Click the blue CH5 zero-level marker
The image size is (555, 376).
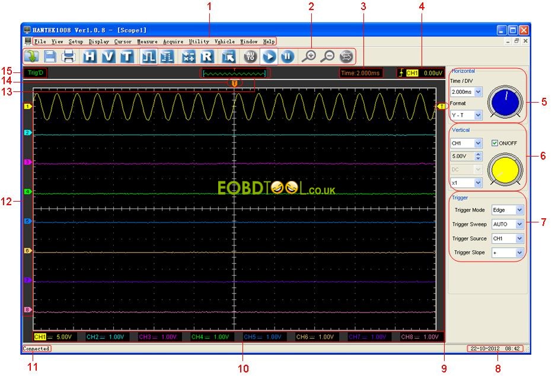tap(28, 221)
